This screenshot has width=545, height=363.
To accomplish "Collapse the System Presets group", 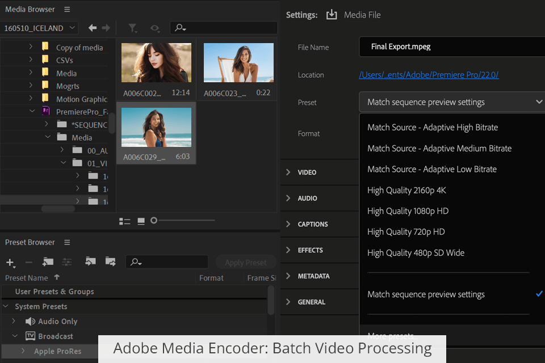I will [x=6, y=306].
